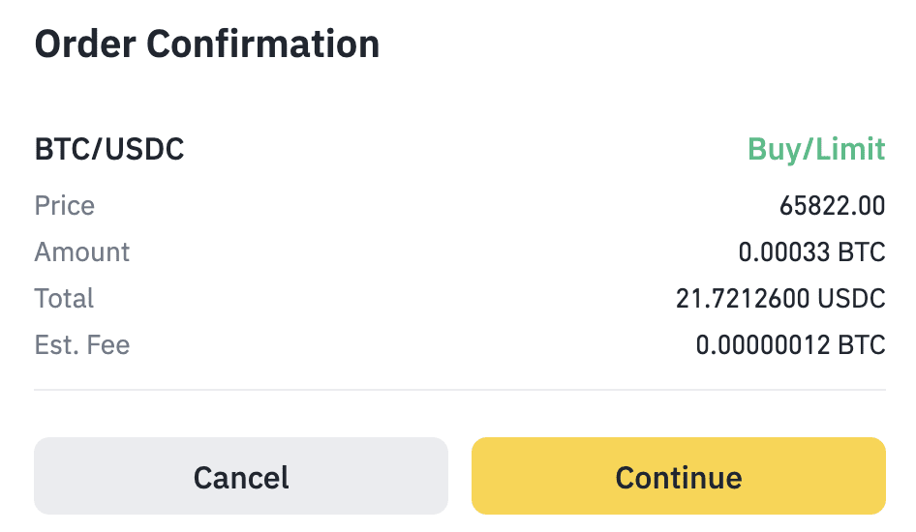Click the word Limit in Buy/Limit
Image resolution: width=916 pixels, height=532 pixels.
849,150
